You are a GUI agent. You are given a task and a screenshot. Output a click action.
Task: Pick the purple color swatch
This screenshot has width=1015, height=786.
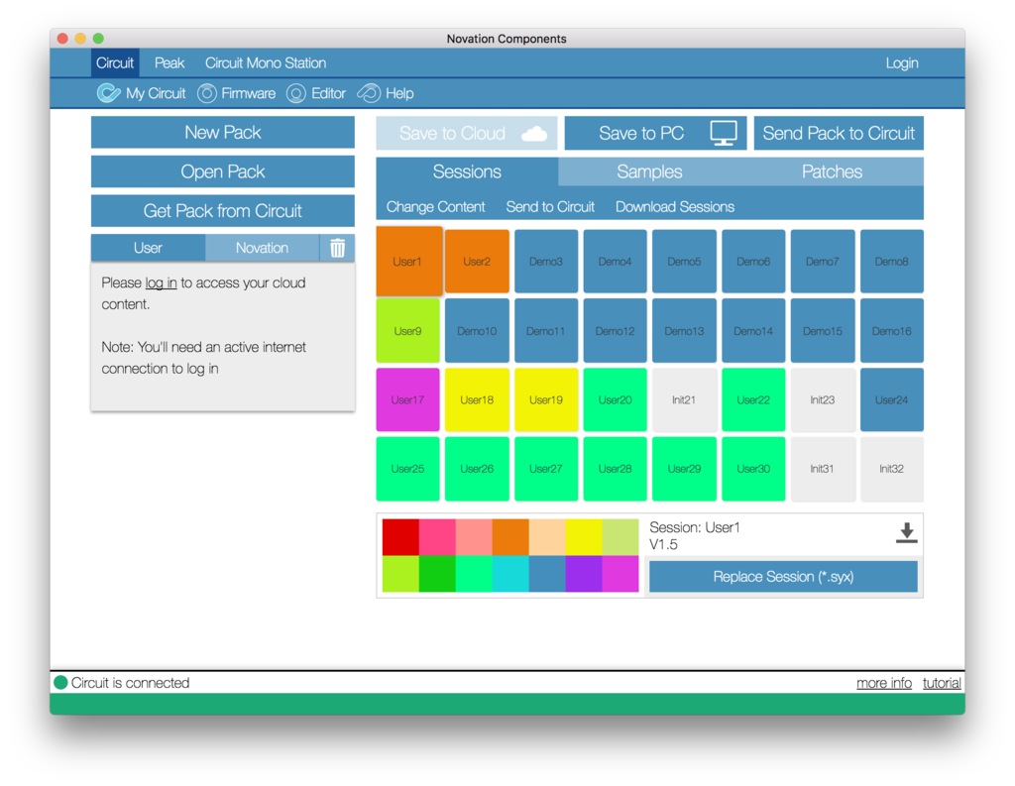pyautogui.click(x=584, y=574)
